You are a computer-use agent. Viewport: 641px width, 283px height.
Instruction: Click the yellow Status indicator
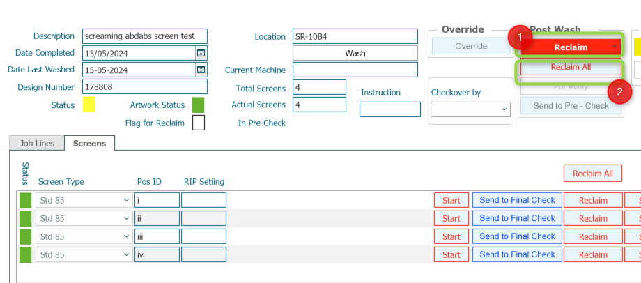coord(88,105)
